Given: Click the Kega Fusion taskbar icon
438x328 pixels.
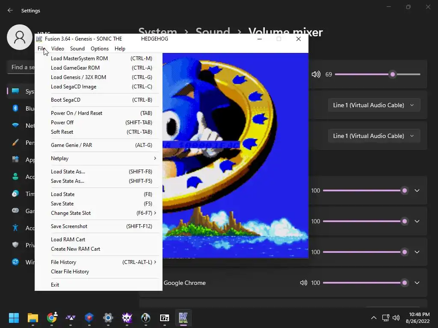Looking at the screenshot, I should tap(183, 318).
